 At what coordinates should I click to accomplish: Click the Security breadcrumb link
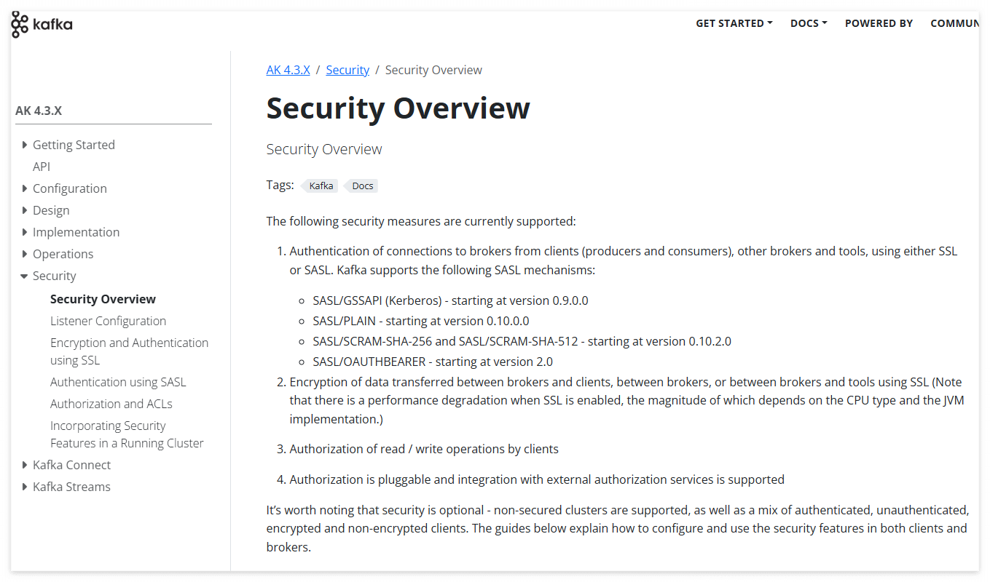tap(347, 70)
